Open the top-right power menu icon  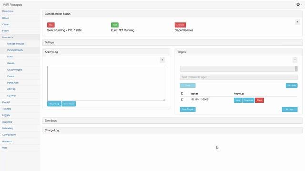coord(299,4)
